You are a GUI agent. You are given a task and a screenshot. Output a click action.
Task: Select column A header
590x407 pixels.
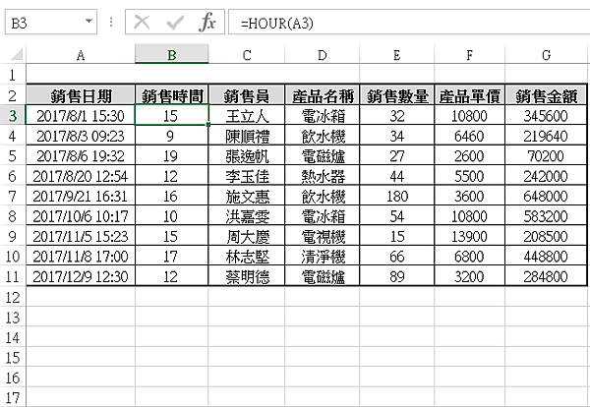tap(81, 55)
